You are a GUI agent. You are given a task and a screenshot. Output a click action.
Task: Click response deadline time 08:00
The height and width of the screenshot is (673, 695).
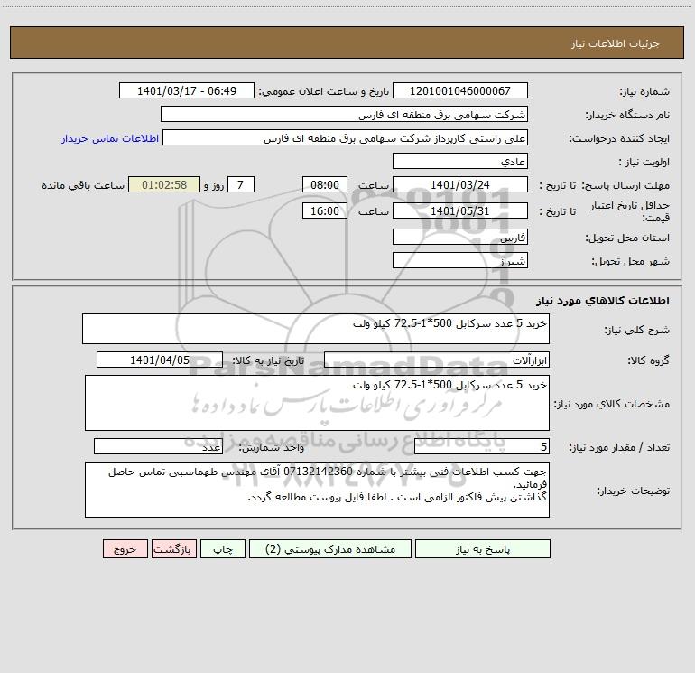pyautogui.click(x=324, y=184)
